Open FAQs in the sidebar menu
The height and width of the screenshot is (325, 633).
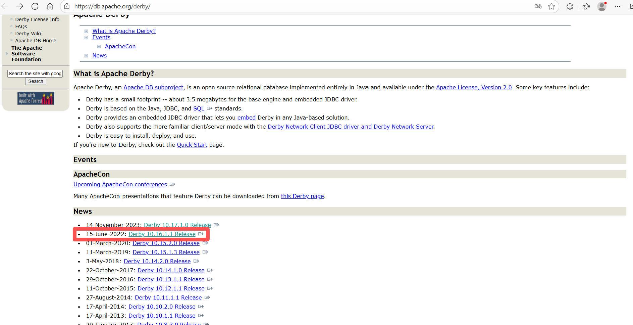(21, 27)
